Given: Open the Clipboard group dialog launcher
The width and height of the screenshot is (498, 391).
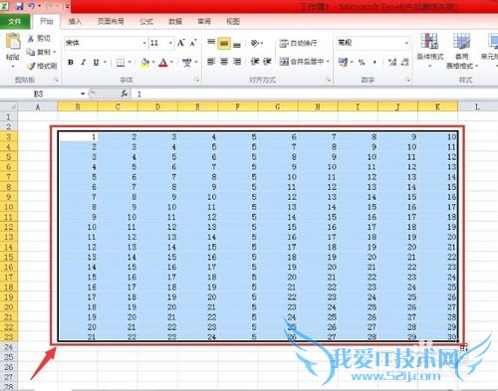Looking at the screenshot, I should pyautogui.click(x=56, y=80).
